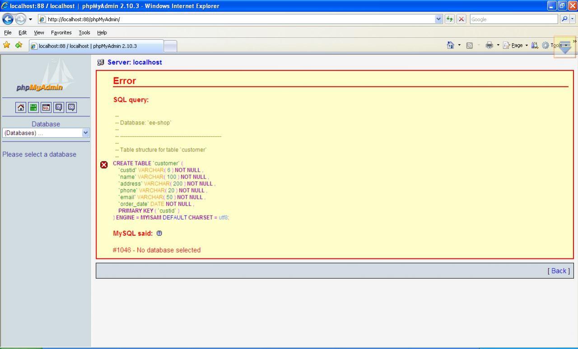Open the Page menu dropdown
This screenshot has height=349, width=578.
[515, 45]
